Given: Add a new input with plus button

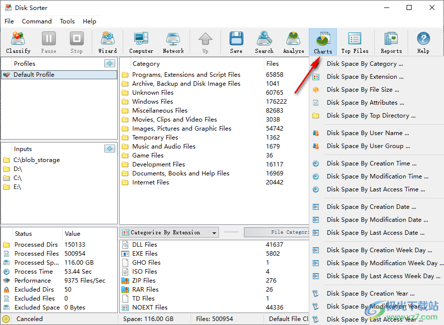Looking at the screenshot, I should 110,149.
